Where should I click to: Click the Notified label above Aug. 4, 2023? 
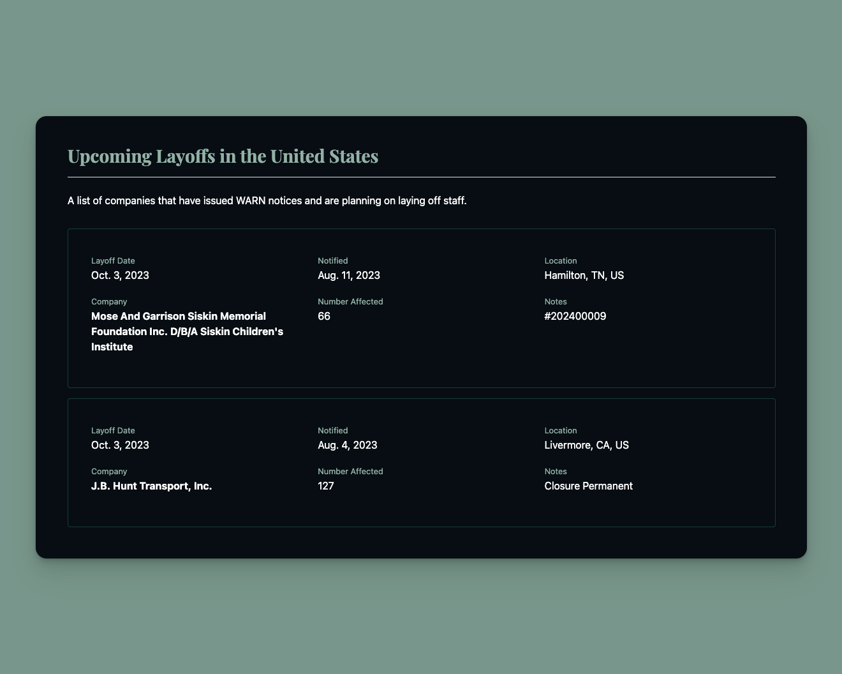(333, 430)
